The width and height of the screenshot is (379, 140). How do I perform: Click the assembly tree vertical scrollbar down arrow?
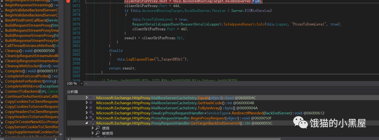click(x=61, y=135)
